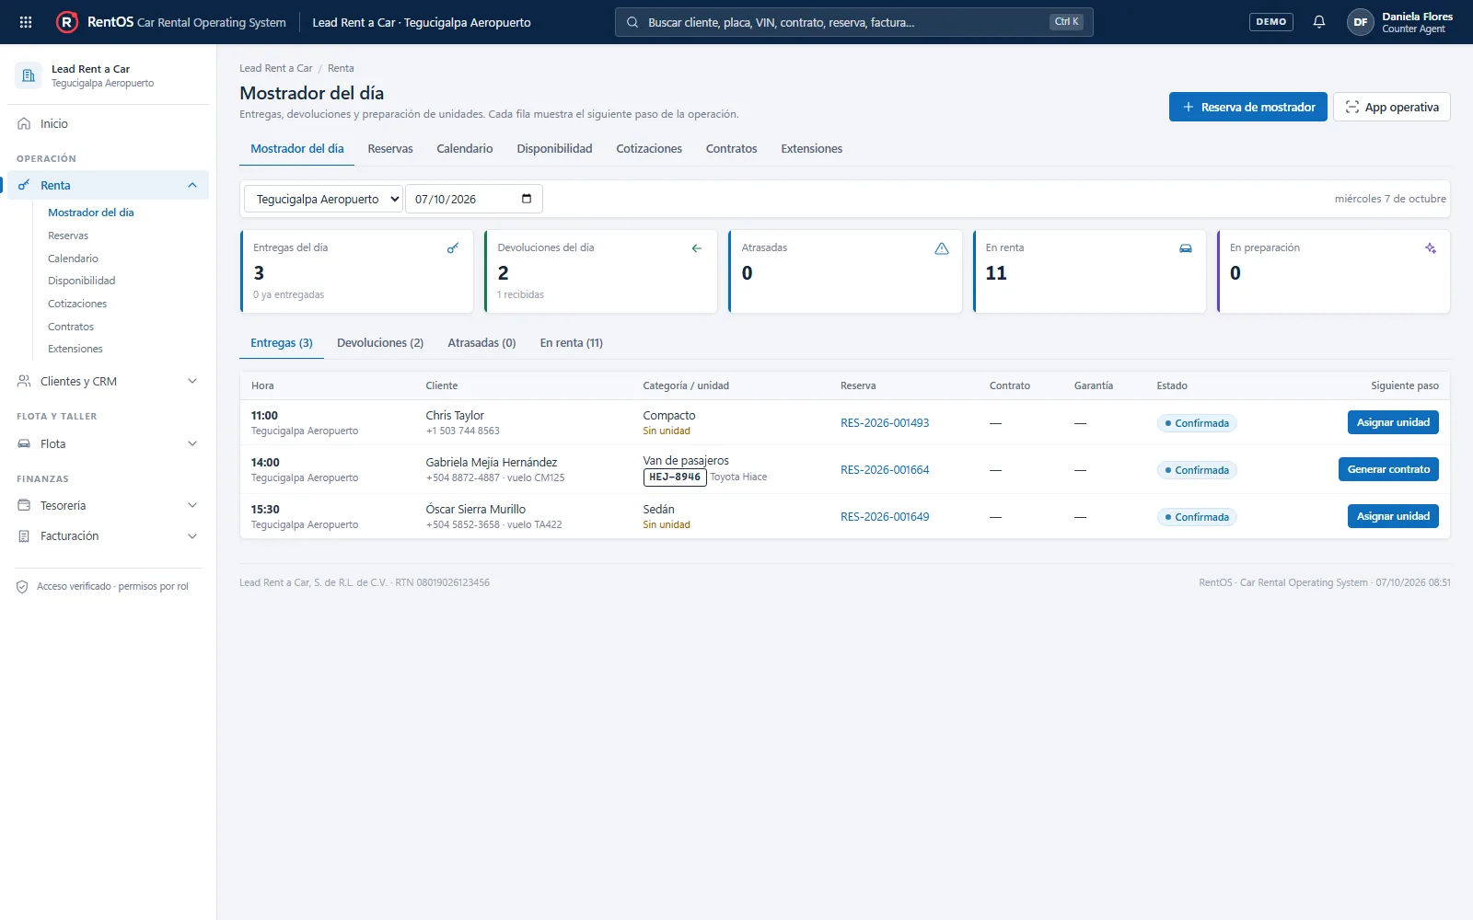Click the Inicio home icon
Screen dimensions: 1473x920
tap(24, 123)
